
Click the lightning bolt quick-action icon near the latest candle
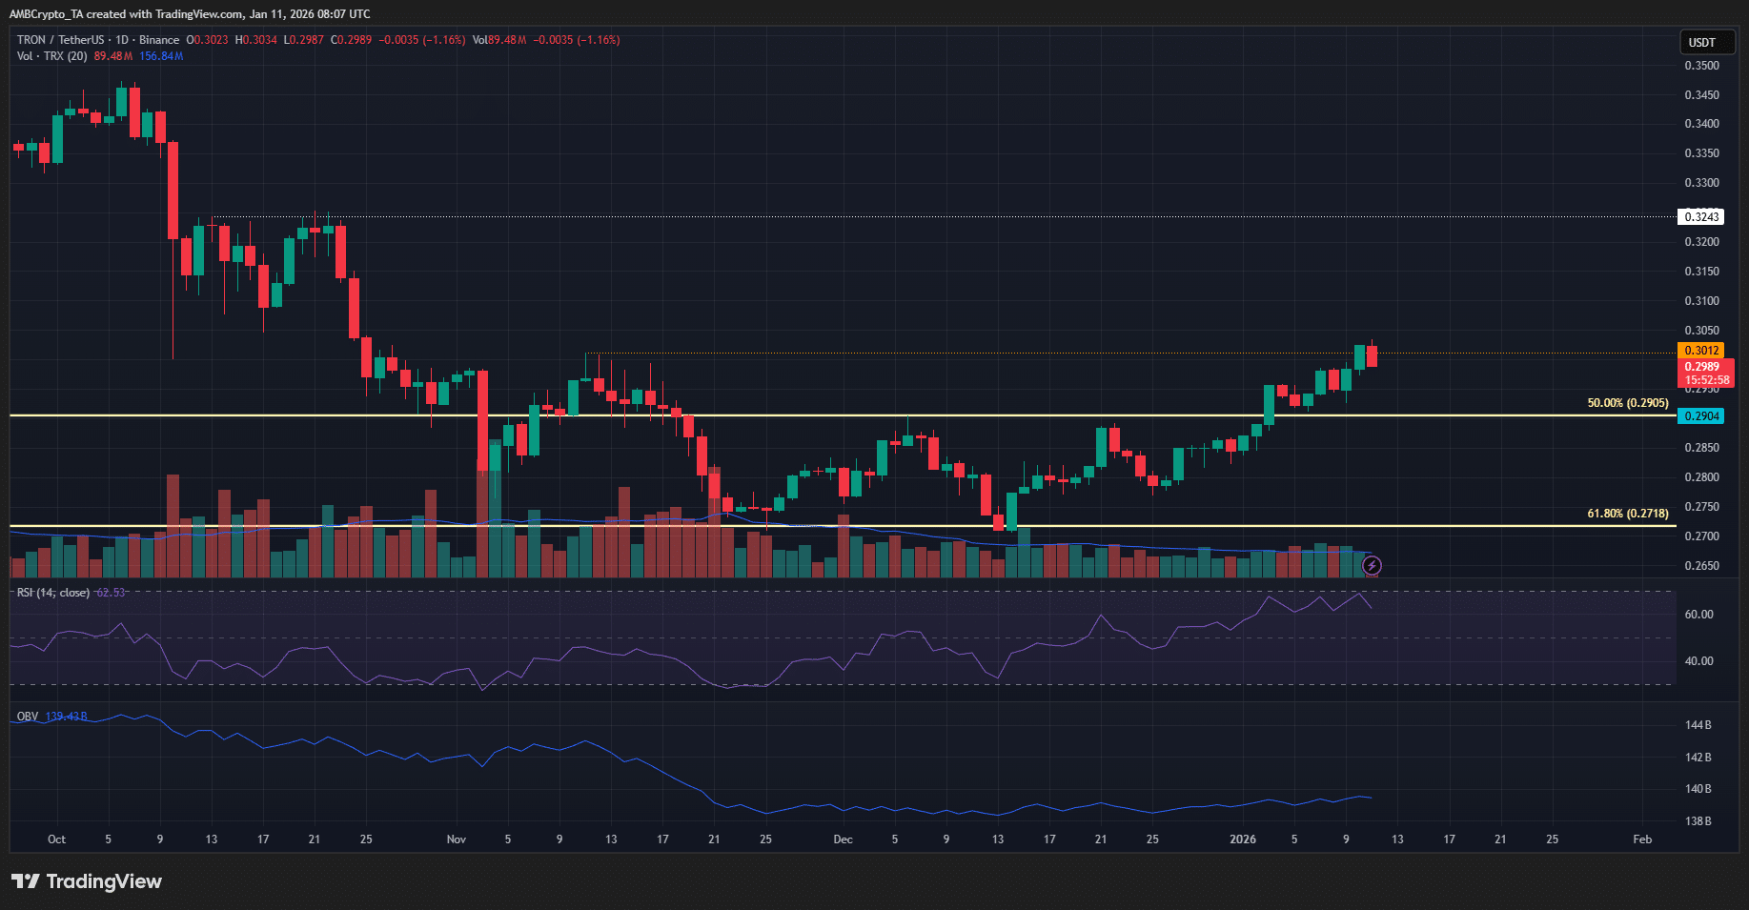(x=1372, y=565)
